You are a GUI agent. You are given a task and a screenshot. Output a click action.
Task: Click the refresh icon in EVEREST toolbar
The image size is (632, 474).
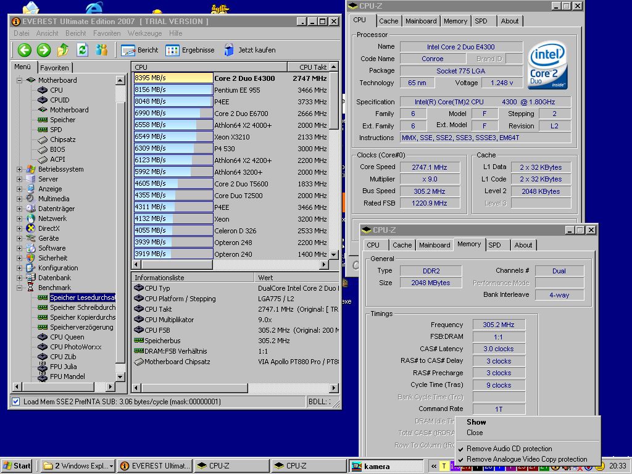82,50
